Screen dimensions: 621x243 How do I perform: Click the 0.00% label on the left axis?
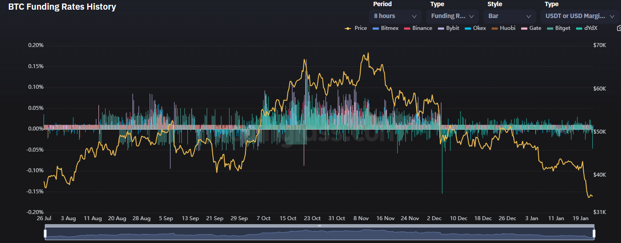pos(36,129)
